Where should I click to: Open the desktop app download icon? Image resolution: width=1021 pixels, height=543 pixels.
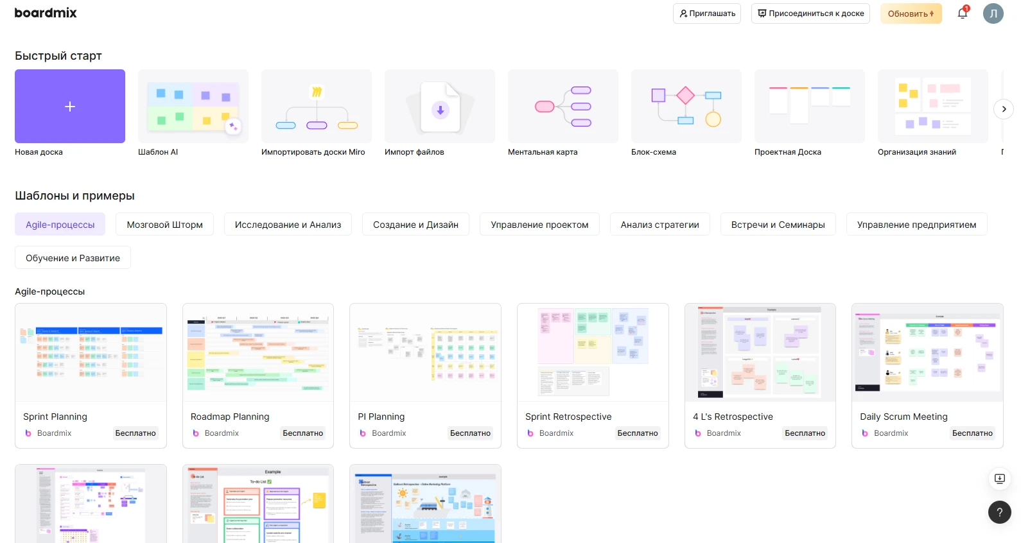999,479
